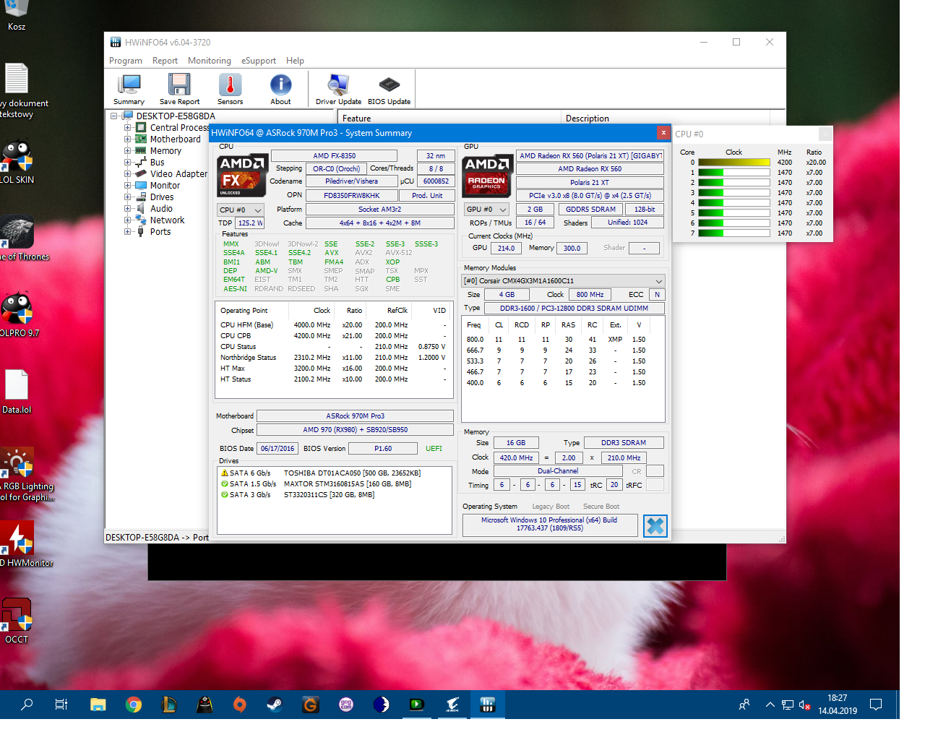
Task: Open League of Legends taskbar icon
Action: click(168, 705)
